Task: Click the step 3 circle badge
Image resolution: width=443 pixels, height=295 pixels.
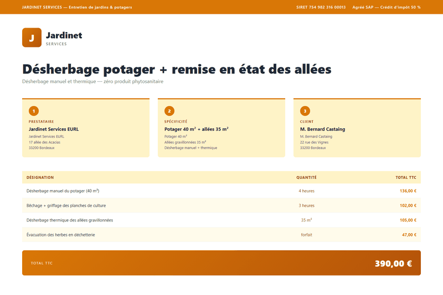Action: point(305,111)
